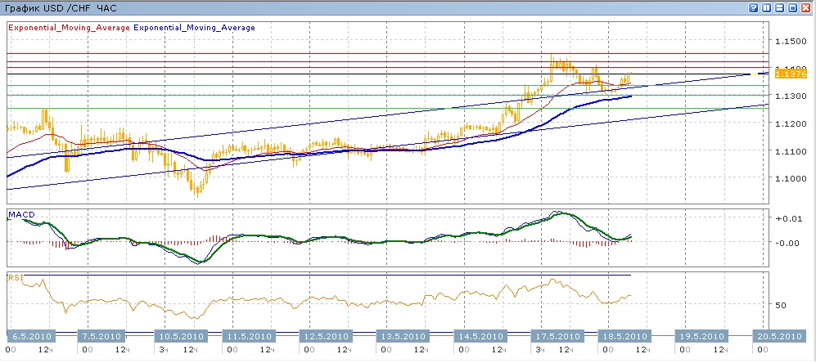
Task: Select the 12.5.2010 date marker
Action: 326,336
